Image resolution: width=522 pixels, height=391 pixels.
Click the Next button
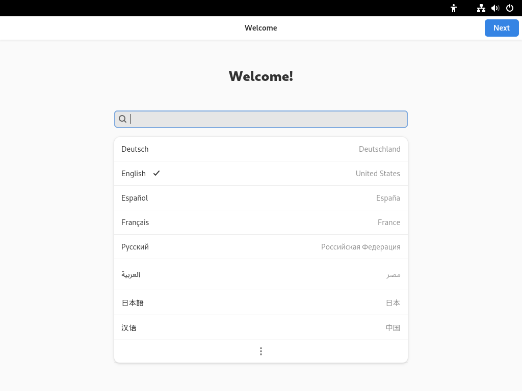coord(502,28)
